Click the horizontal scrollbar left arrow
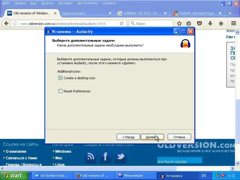This screenshot has height=180, width=240. 2,169
